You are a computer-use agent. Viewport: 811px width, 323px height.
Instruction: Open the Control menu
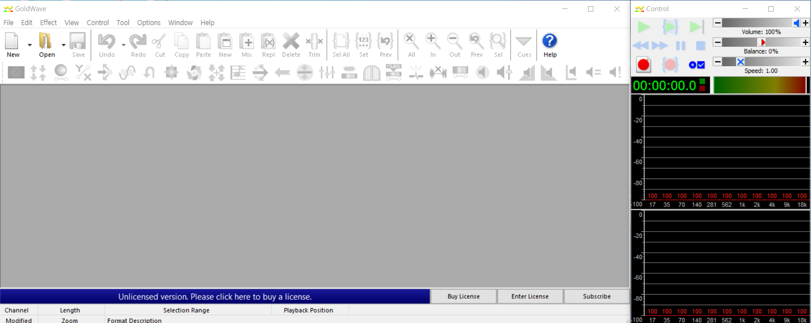click(x=98, y=23)
